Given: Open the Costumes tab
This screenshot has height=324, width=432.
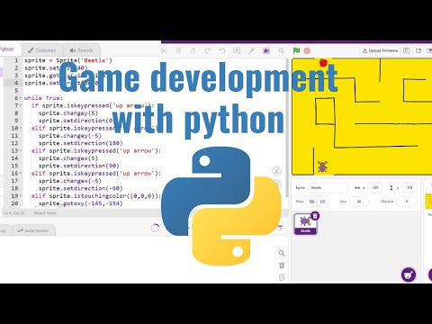Looking at the screenshot, I should [x=42, y=50].
